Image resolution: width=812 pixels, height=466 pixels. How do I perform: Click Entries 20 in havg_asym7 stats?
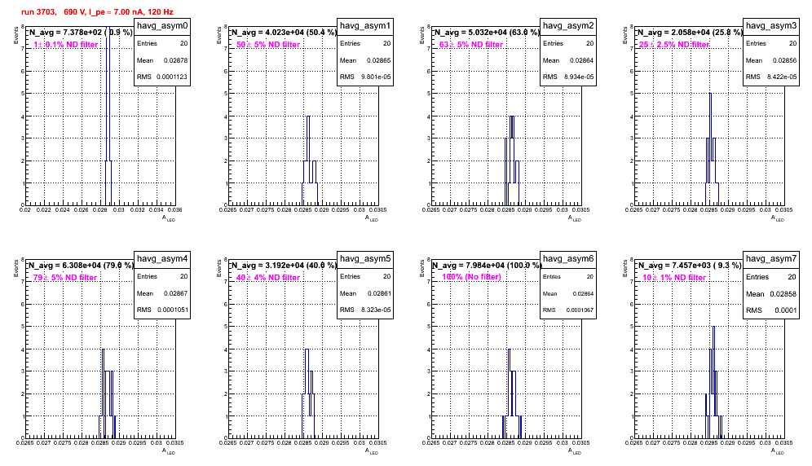pos(771,277)
